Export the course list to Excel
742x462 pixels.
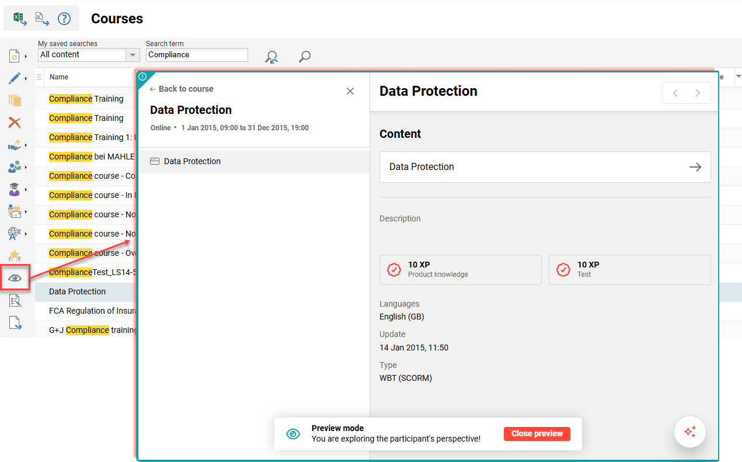pos(20,19)
